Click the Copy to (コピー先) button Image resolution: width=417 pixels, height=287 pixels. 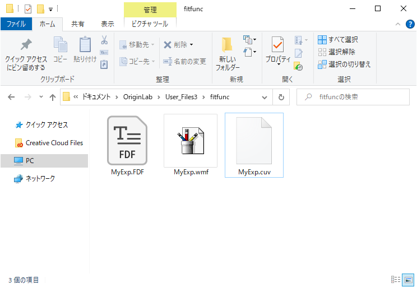137,62
